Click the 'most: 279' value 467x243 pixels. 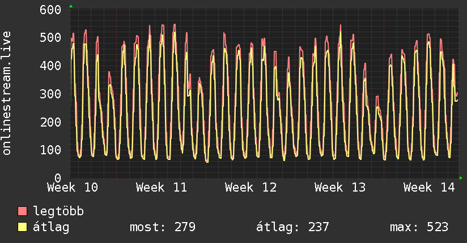(x=163, y=227)
